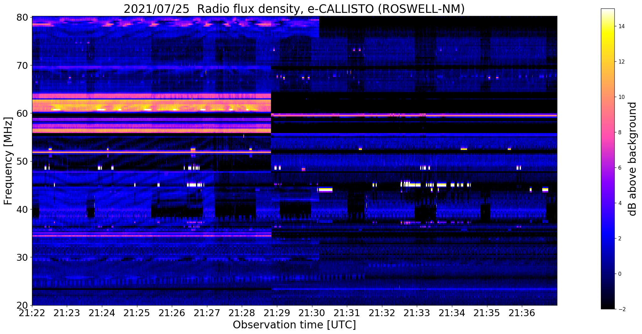Click the colorbar tick label 4
642x334 pixels.
(x=619, y=203)
